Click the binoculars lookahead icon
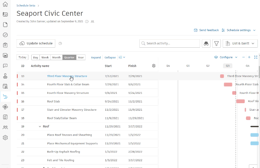The width and height of the screenshot is (260, 168). [206, 43]
